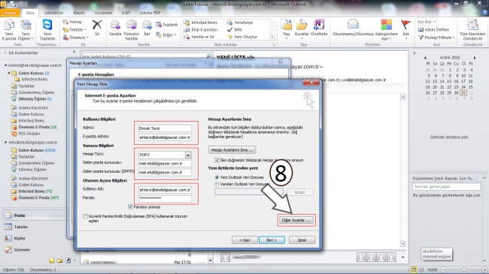
Task: Click Diğer Ayarlar button
Action: [x=296, y=220]
